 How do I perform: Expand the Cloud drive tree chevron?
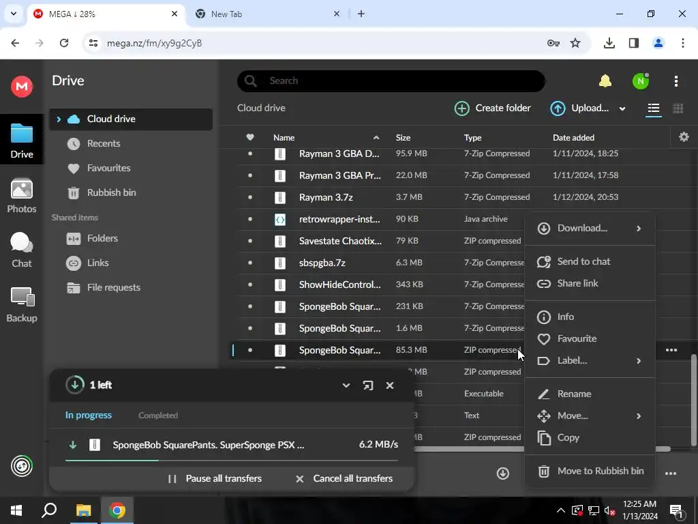pyautogui.click(x=59, y=119)
